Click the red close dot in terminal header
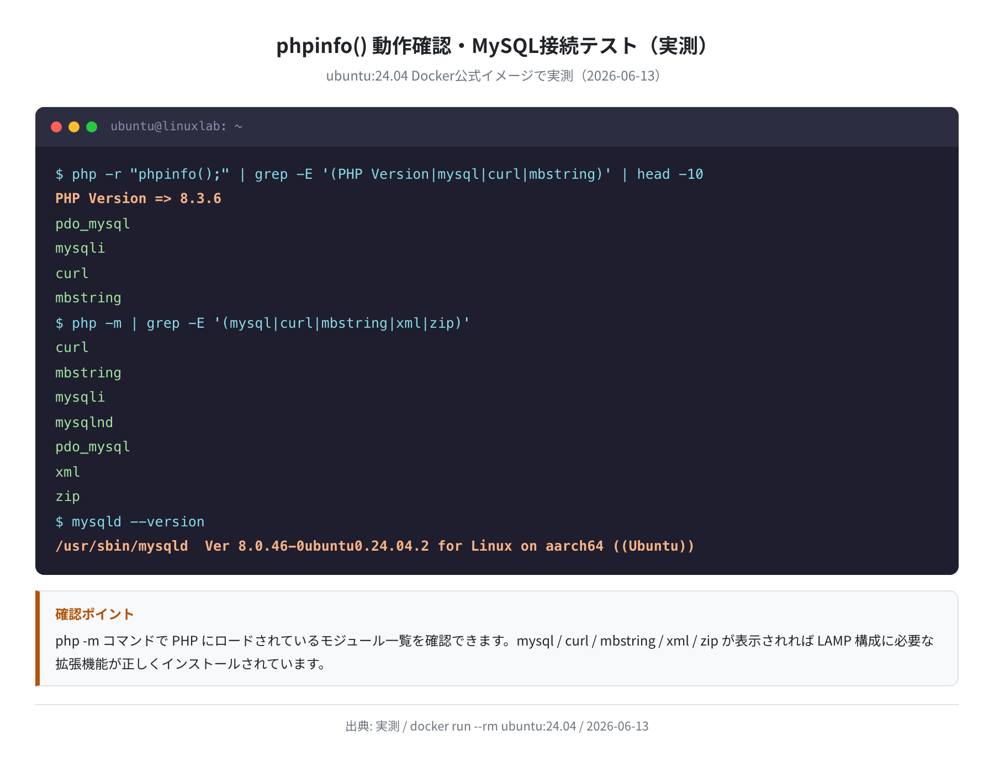Screen dimensions: 994x757 56,127
